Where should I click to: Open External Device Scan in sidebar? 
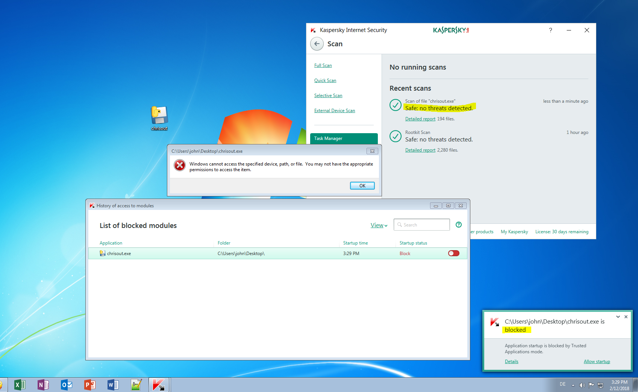[x=335, y=111]
